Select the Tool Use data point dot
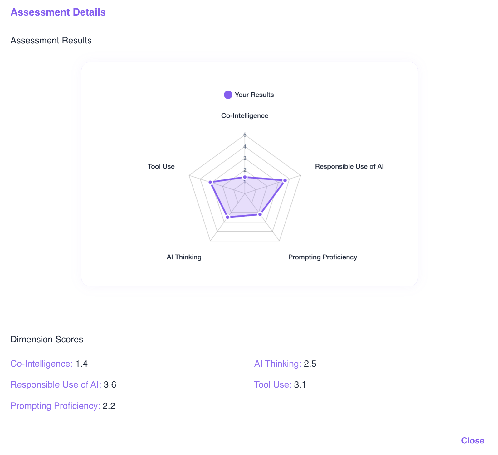 pos(211,182)
